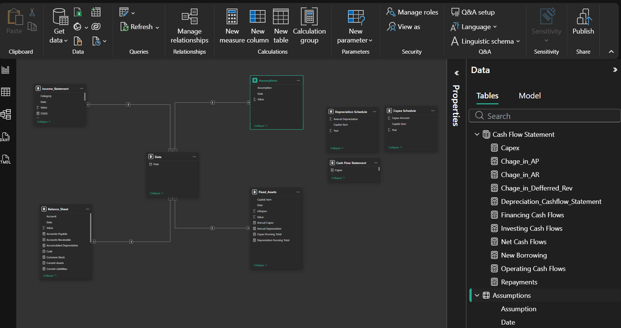The height and width of the screenshot is (328, 621).
Task: Click Publish in the Share group
Action: point(583,22)
